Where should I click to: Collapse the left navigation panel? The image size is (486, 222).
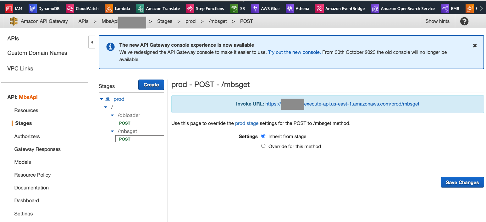(92, 42)
